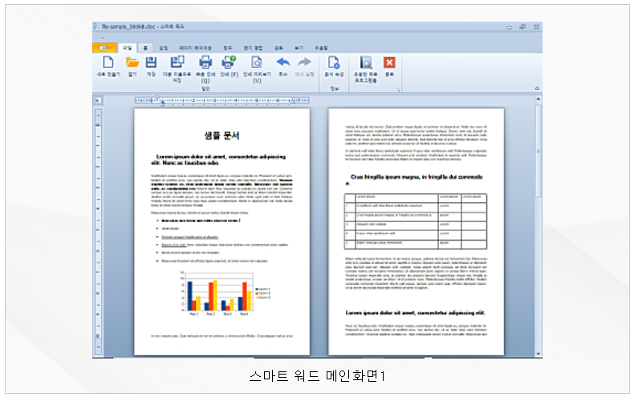Switch to the 홈 ribbon tab
The width and height of the screenshot is (634, 397).
point(145,48)
